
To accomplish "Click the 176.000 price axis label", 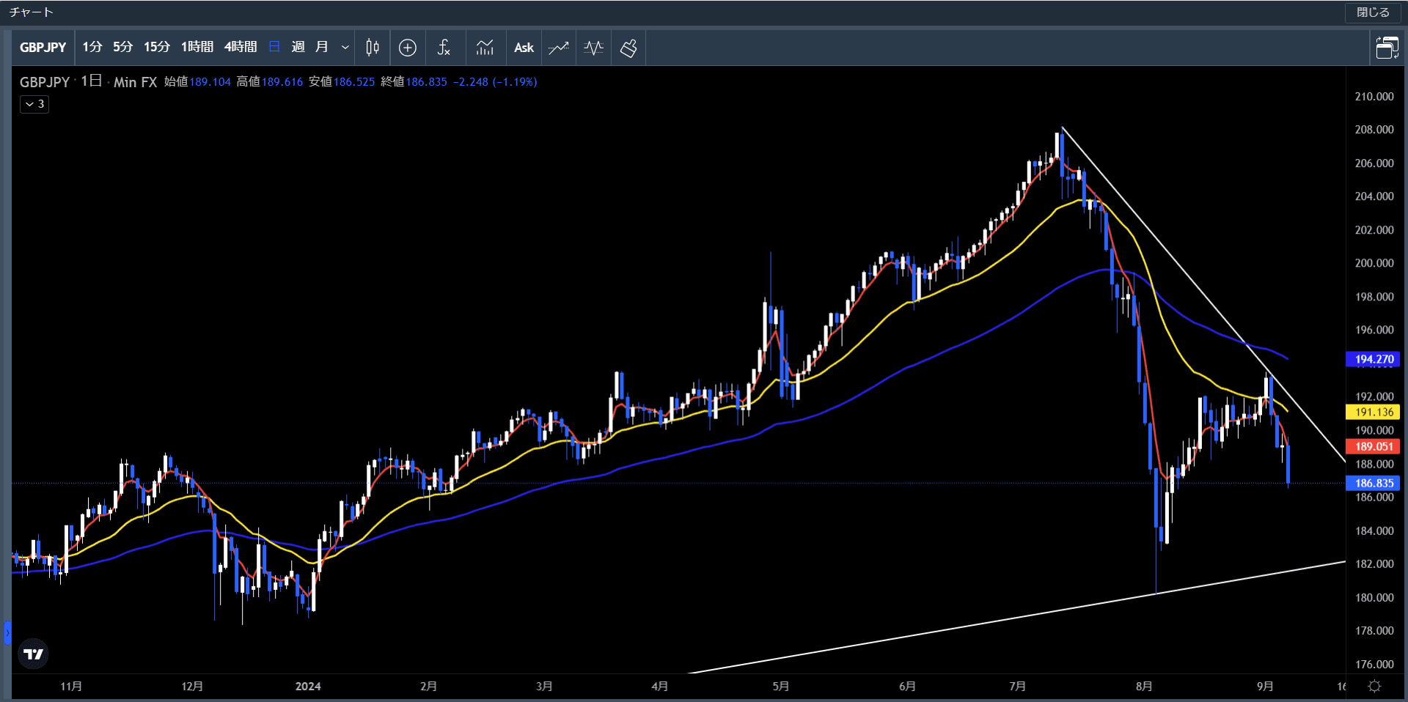I will pos(1374,664).
